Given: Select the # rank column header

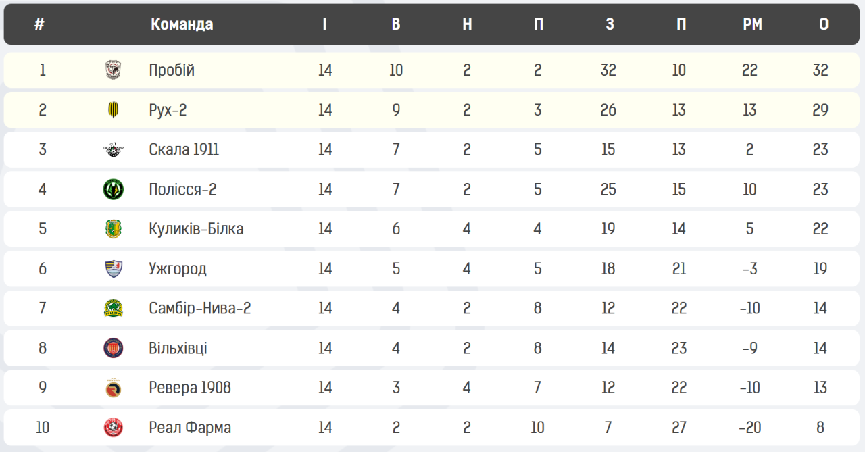Looking at the screenshot, I should coord(39,24).
